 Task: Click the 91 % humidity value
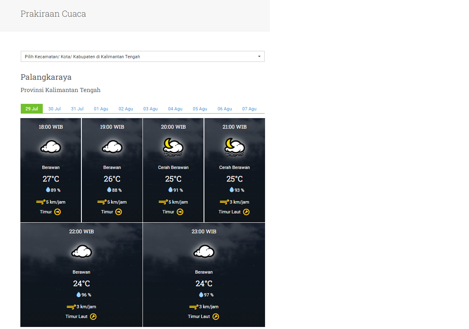tap(178, 190)
